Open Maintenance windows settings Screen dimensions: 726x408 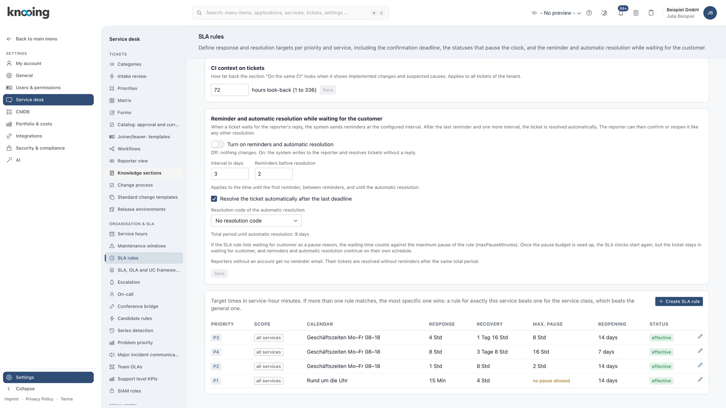(144, 246)
